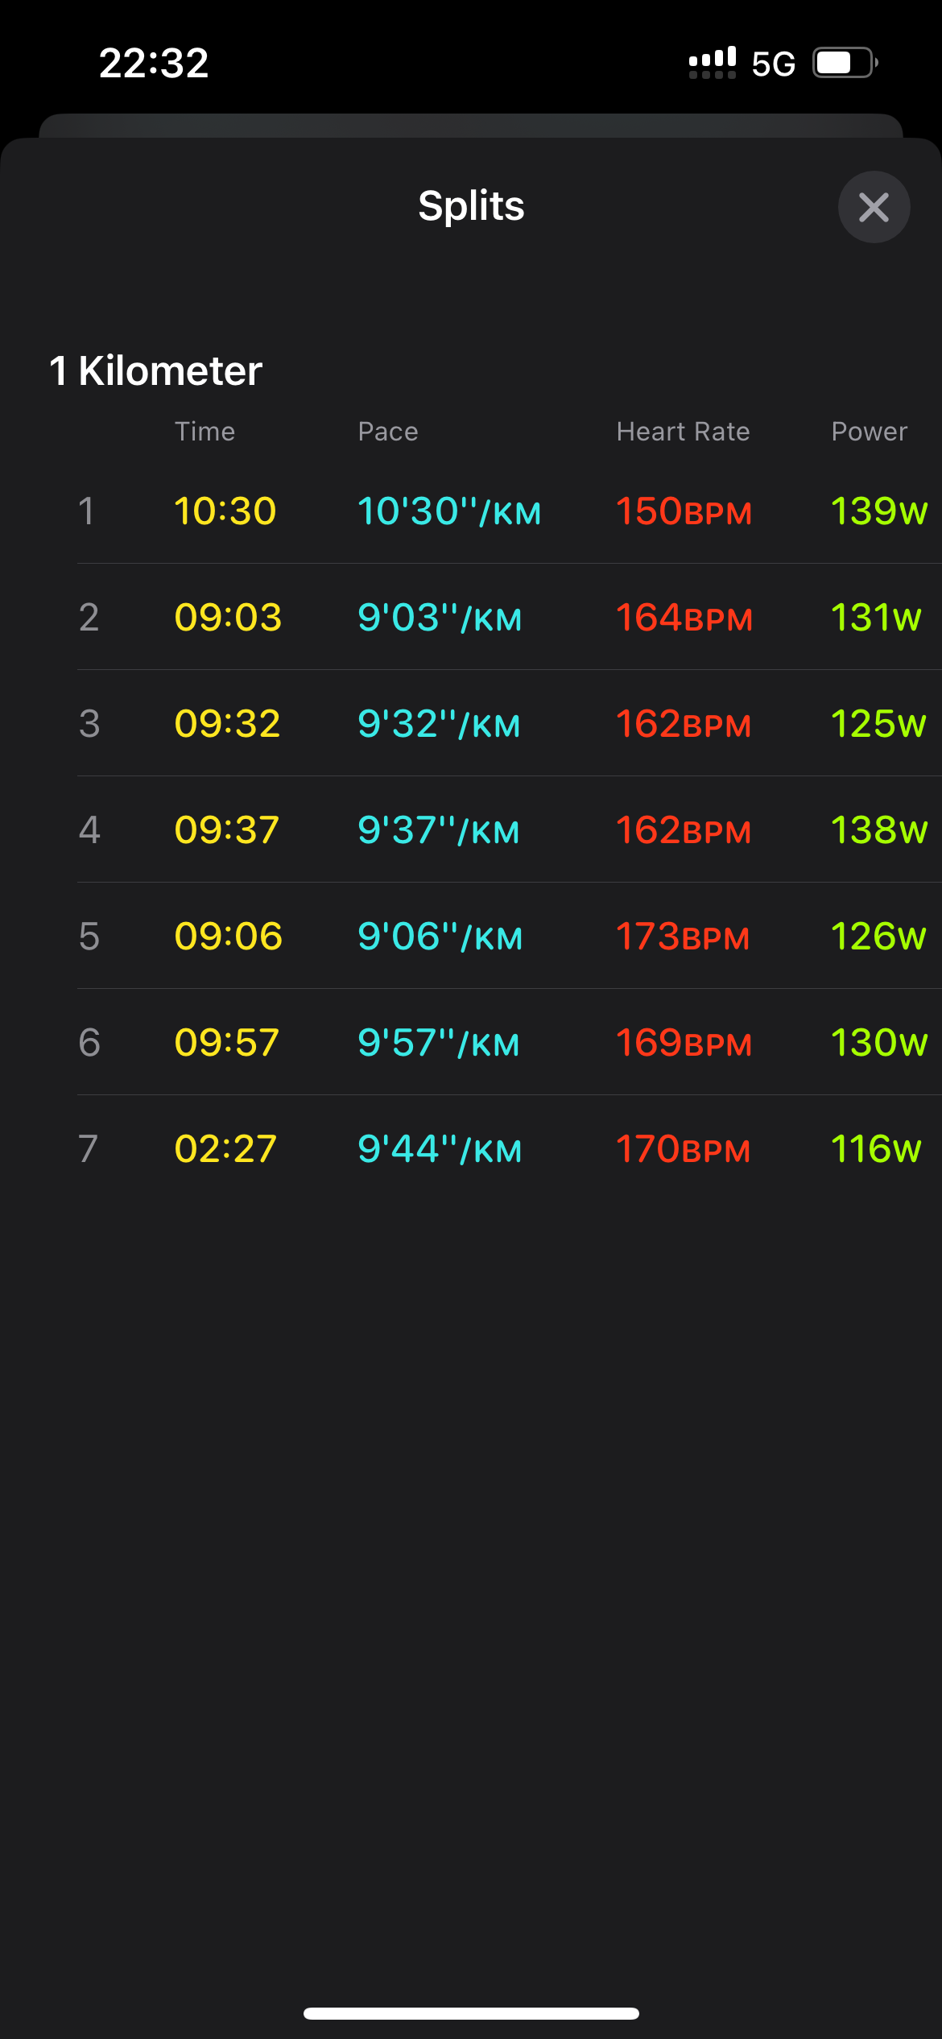Select split 2 pace 9'03''/KM

(x=440, y=618)
